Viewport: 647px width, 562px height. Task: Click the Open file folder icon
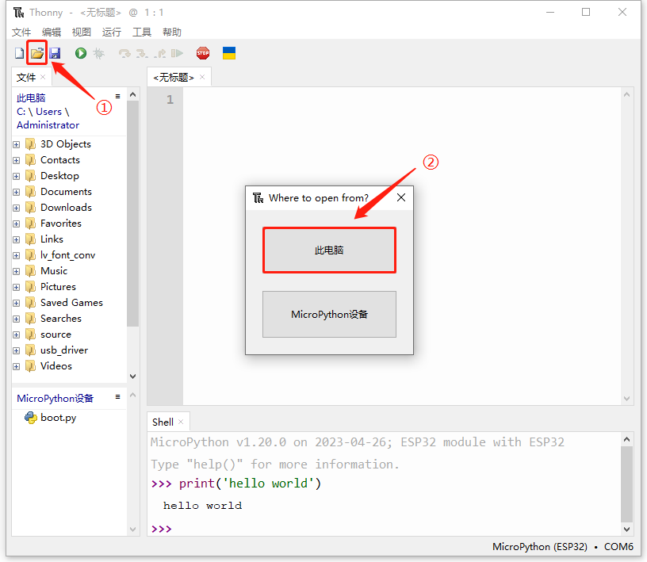click(x=37, y=53)
